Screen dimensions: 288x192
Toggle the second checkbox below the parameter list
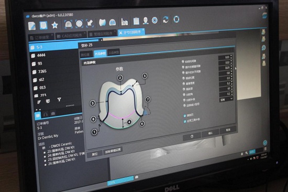click(x=185, y=121)
